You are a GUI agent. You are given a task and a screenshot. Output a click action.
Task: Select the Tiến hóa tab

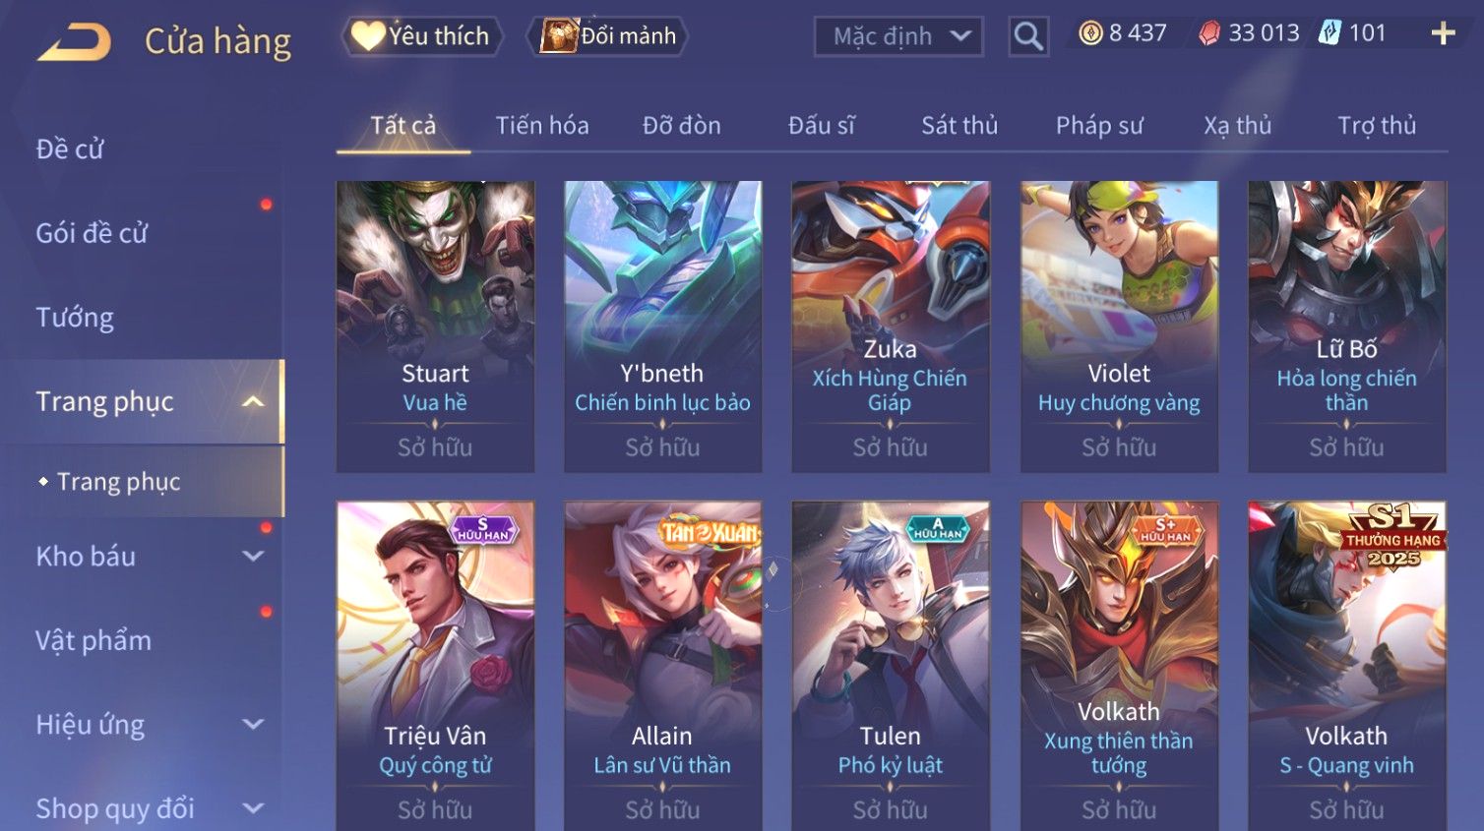pyautogui.click(x=542, y=126)
